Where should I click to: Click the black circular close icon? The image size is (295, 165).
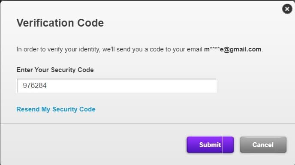click(287, 9)
